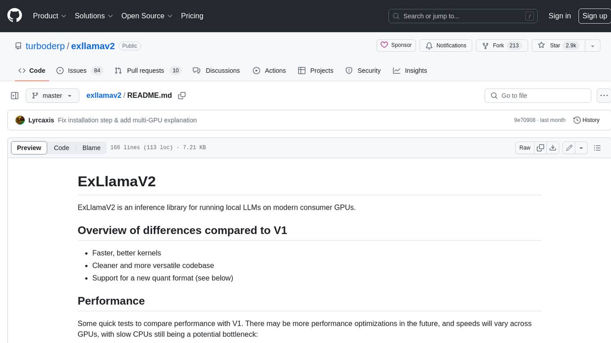Copy raw file contents
This screenshot has width=611, height=343.
click(x=540, y=148)
